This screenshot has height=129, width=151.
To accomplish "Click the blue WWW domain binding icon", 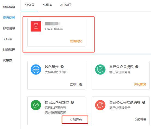I will click(36, 70).
